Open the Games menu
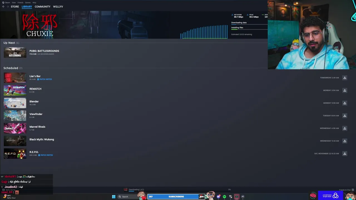This screenshot has height=200, width=356. tap(28, 2)
